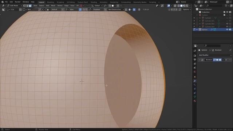Select Scene Collection in outliner
233x131 pixels.
(x=205, y=9)
